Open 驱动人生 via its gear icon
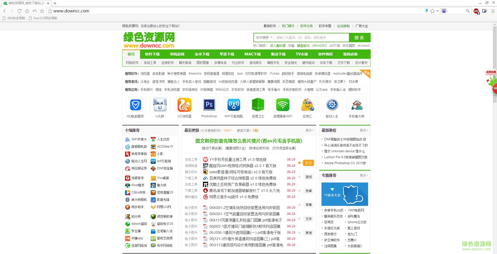Viewport: 497px width, 254px height. 332,105
